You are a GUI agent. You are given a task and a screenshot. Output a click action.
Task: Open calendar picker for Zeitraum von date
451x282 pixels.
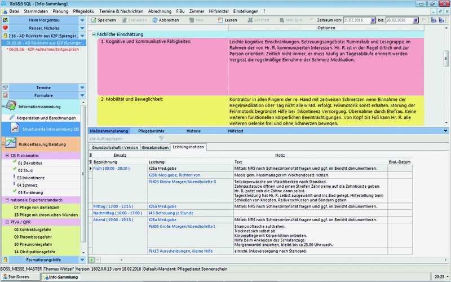[x=373, y=20]
